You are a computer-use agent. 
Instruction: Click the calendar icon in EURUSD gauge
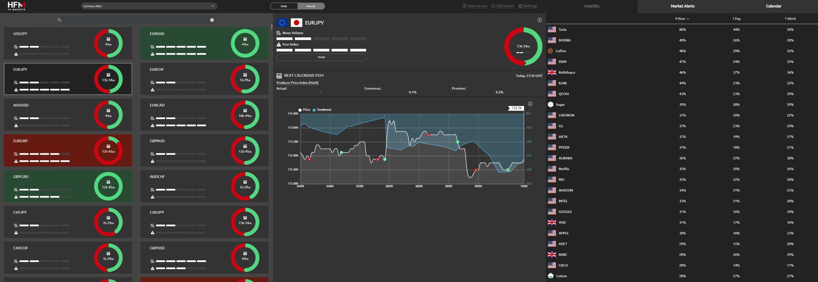point(245,39)
